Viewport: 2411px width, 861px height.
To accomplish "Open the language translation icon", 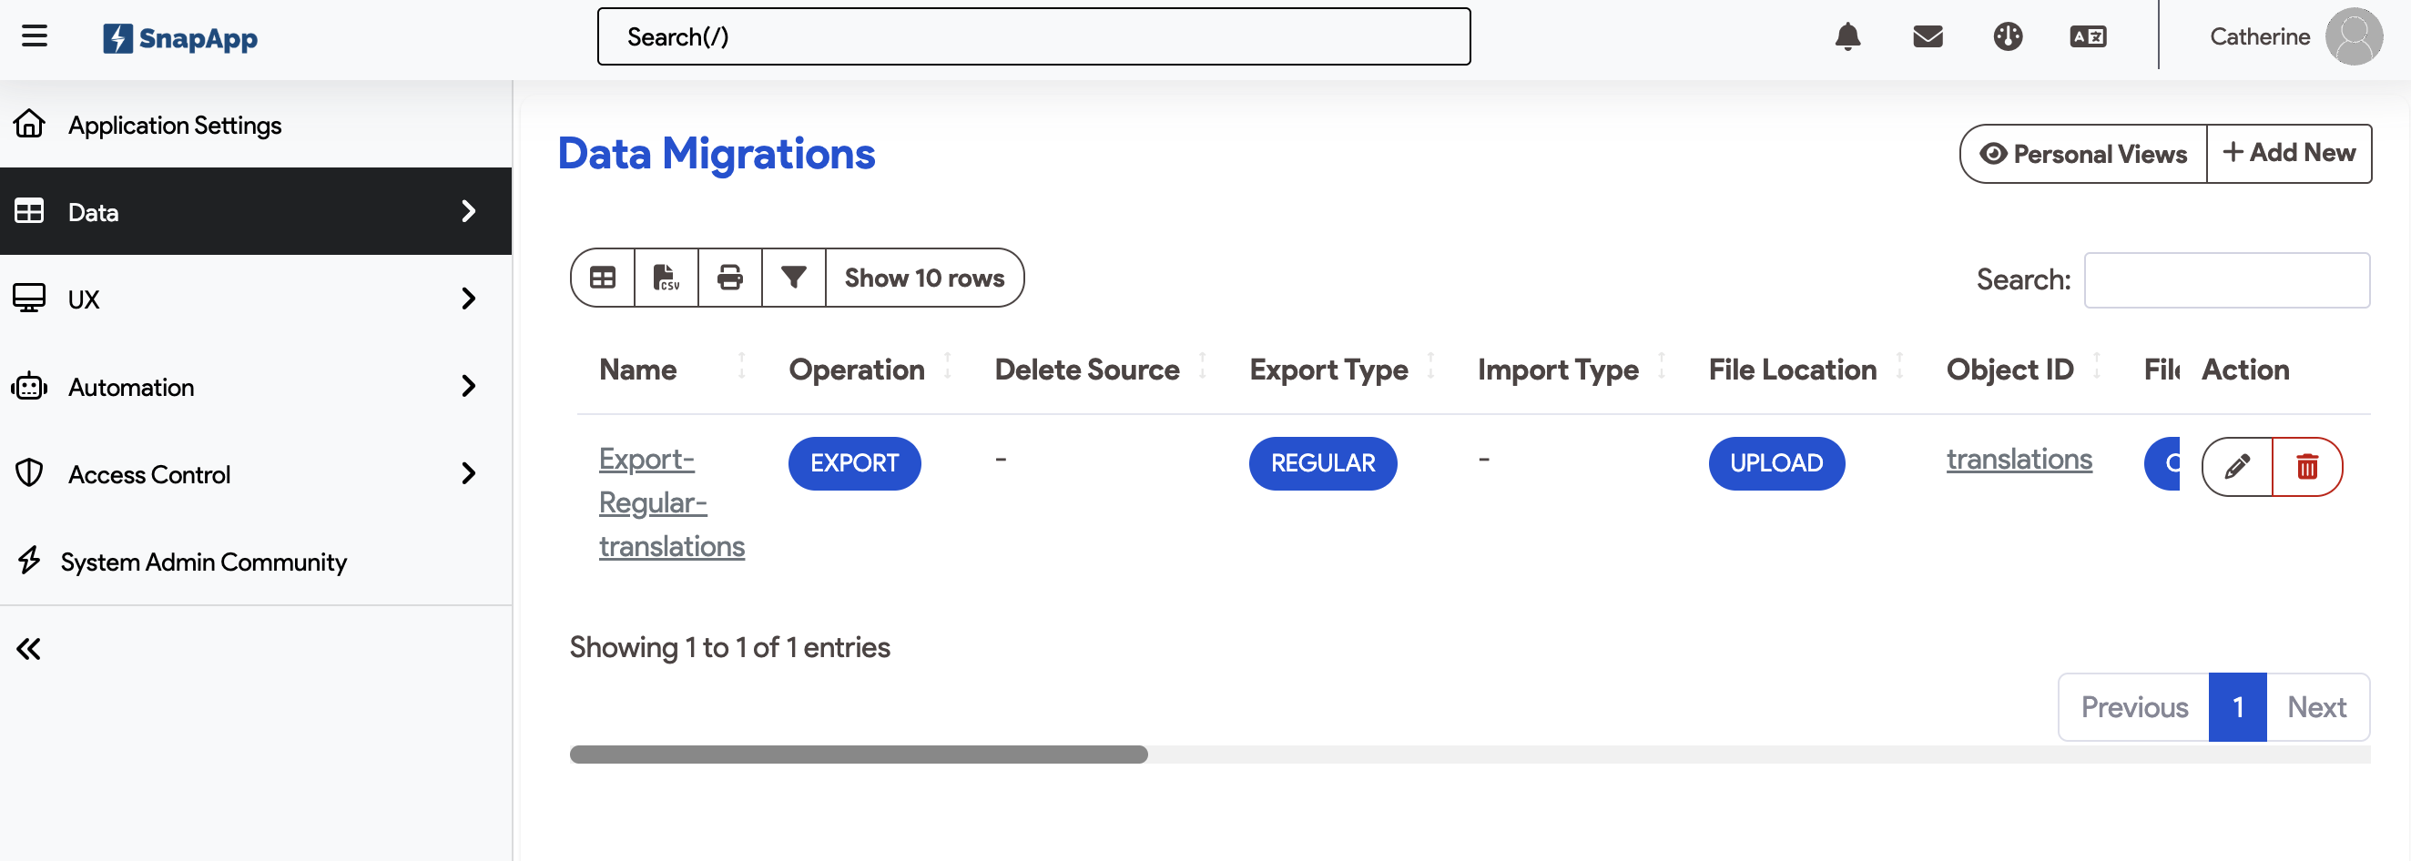I will point(2087,36).
